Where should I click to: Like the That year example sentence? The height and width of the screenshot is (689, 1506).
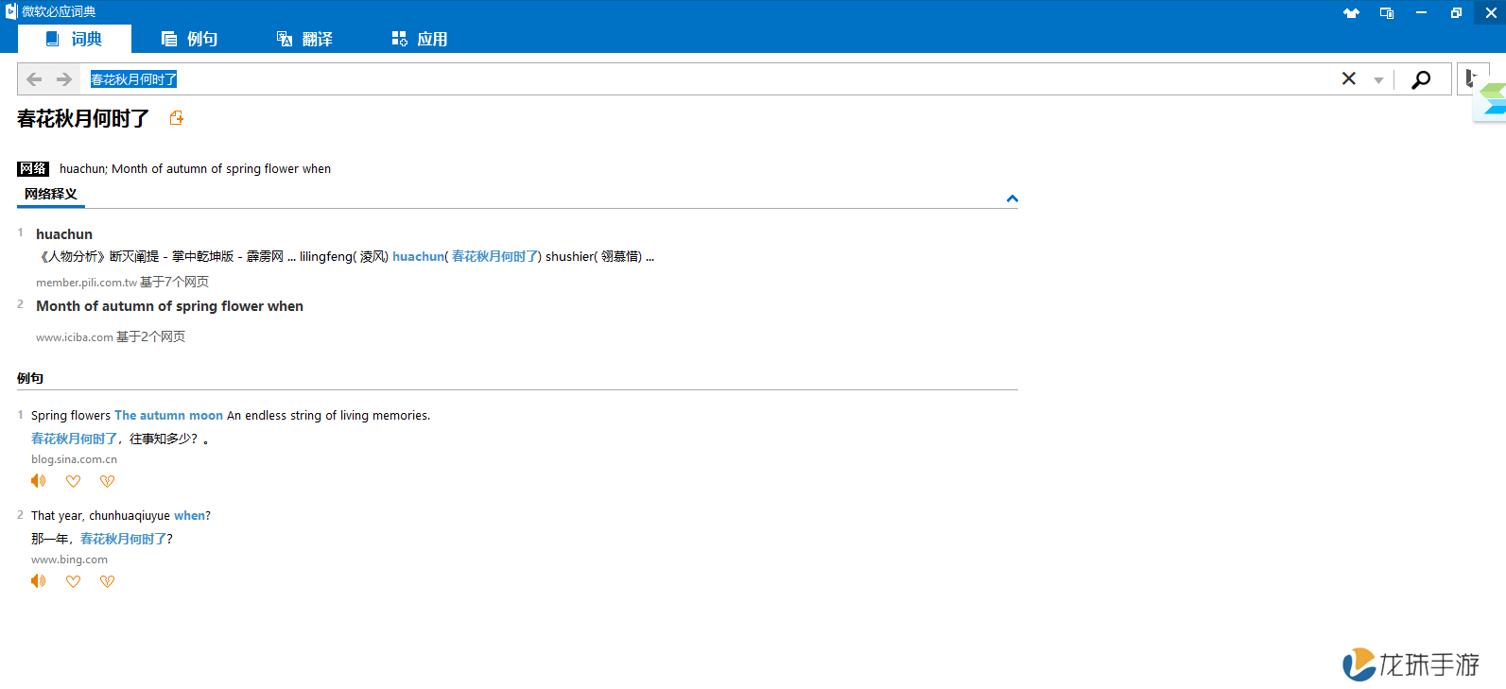click(x=73, y=581)
